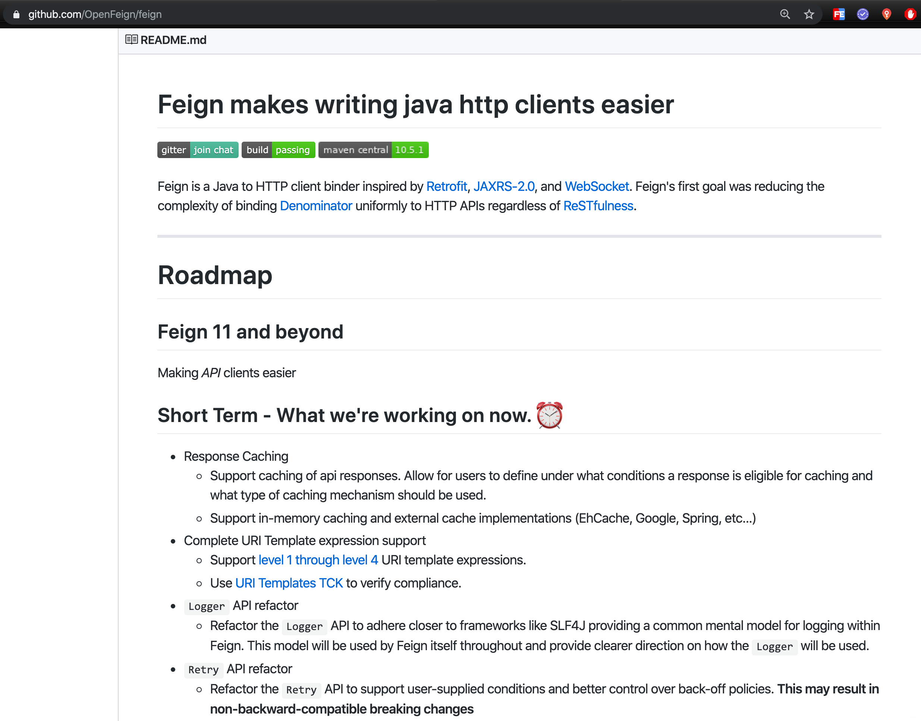Open the purple checkmark extension icon
This screenshot has height=721, width=921.
pos(863,14)
